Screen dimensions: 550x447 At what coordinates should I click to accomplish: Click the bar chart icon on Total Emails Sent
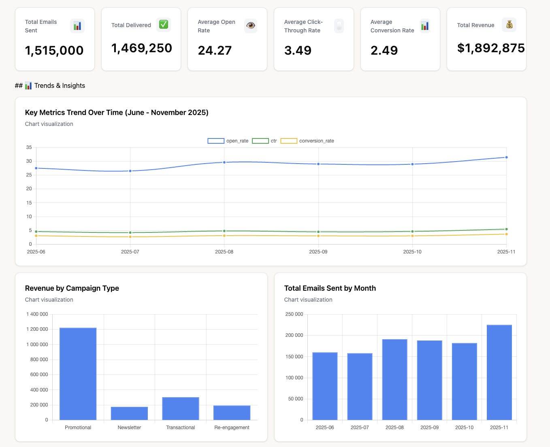point(77,26)
